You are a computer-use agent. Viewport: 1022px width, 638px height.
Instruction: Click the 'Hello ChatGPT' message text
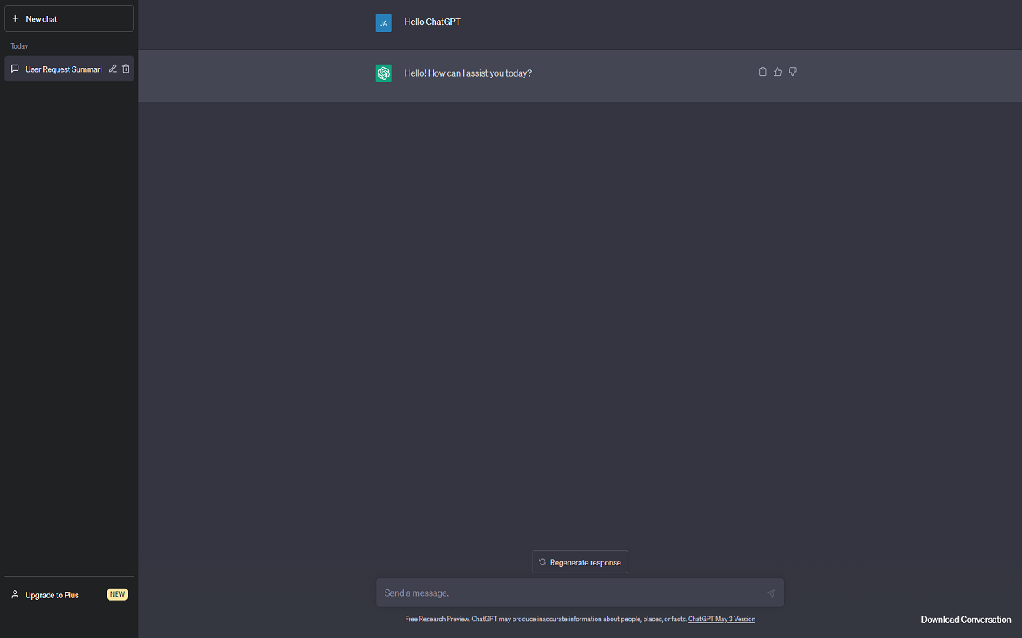[x=433, y=22]
